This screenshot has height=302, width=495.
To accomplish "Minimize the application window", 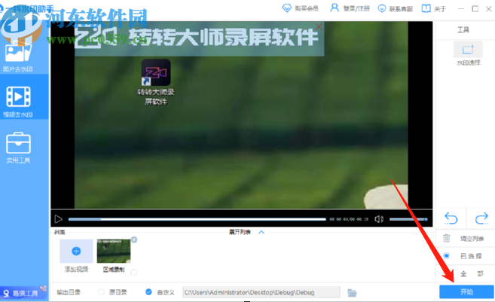I will click(461, 9).
